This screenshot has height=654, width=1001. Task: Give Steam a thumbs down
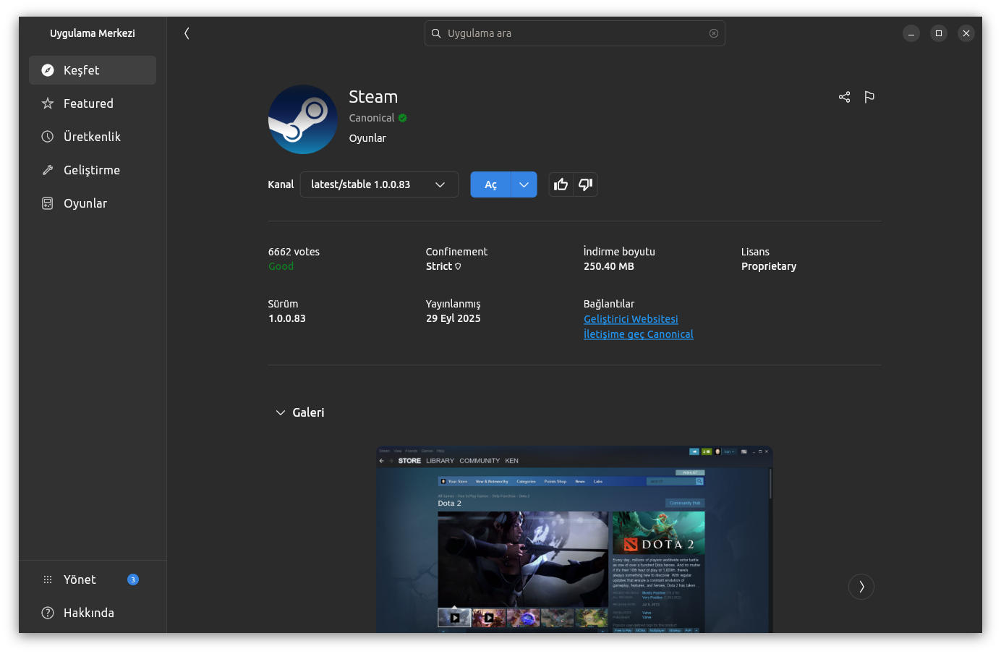coord(586,184)
